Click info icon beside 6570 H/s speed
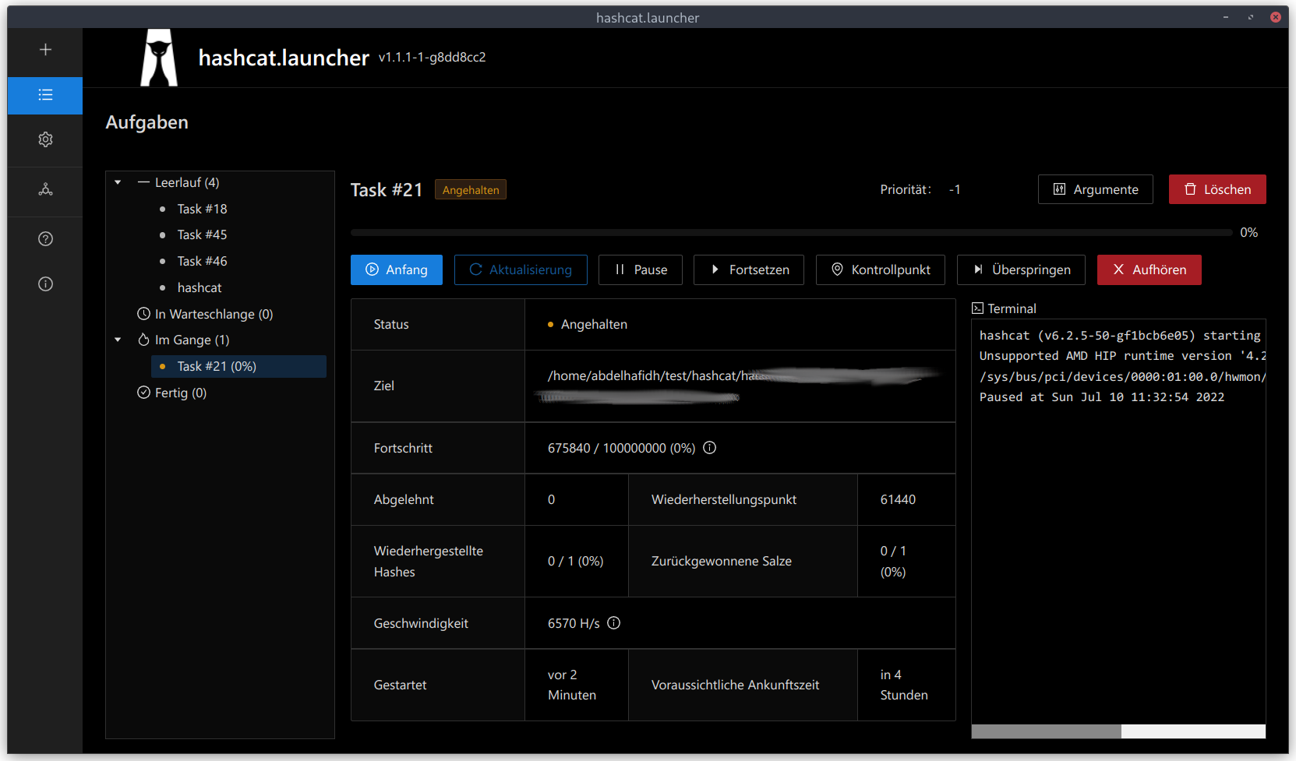 pyautogui.click(x=613, y=623)
